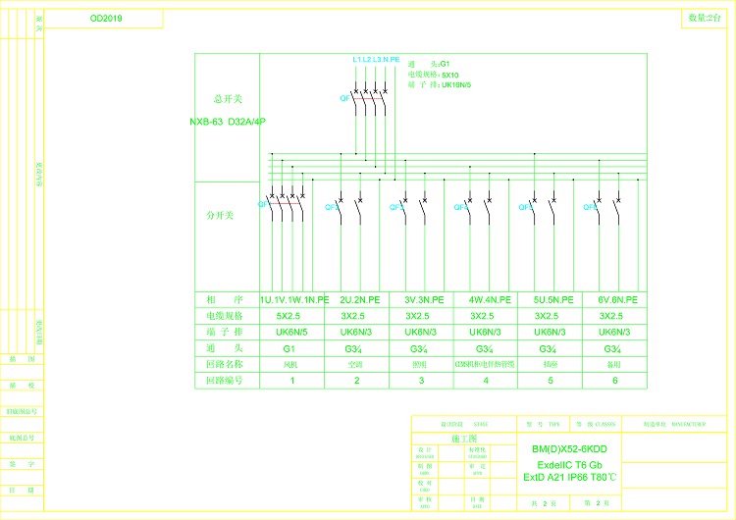Screen dimensions: 736x520
Task: Click circuit number "6" cell
Action: 615,380
